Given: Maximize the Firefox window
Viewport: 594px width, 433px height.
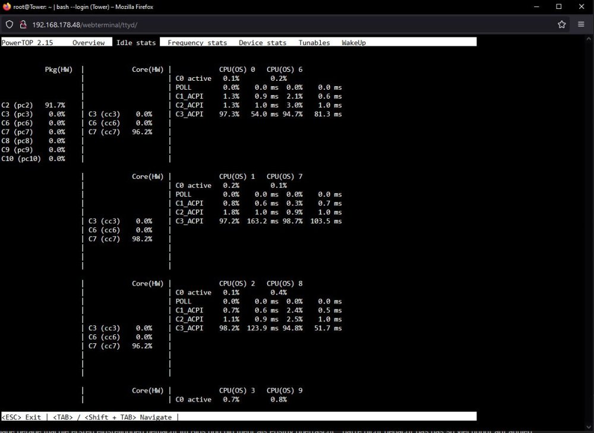Looking at the screenshot, I should click(x=559, y=7).
